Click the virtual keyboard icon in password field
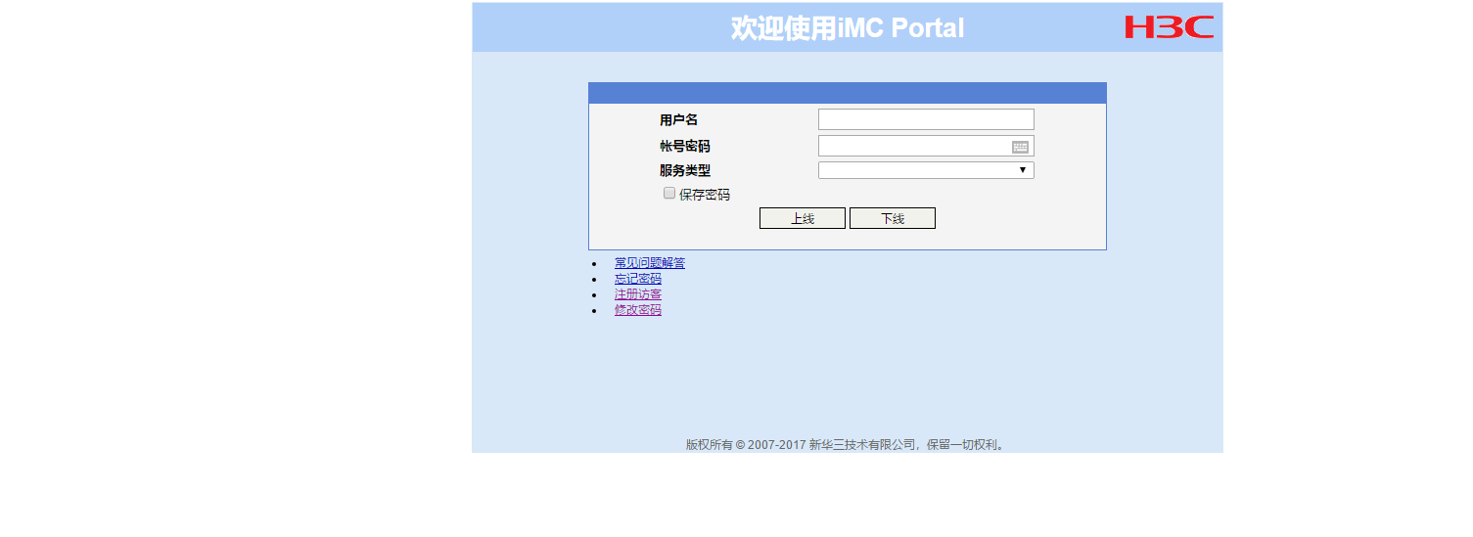Viewport: 1473px width, 537px height. pos(1020,147)
